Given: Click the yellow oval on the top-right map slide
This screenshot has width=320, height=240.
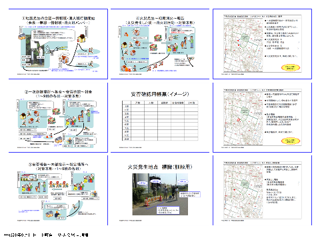Looking at the screenshot, I should click(x=291, y=67).
